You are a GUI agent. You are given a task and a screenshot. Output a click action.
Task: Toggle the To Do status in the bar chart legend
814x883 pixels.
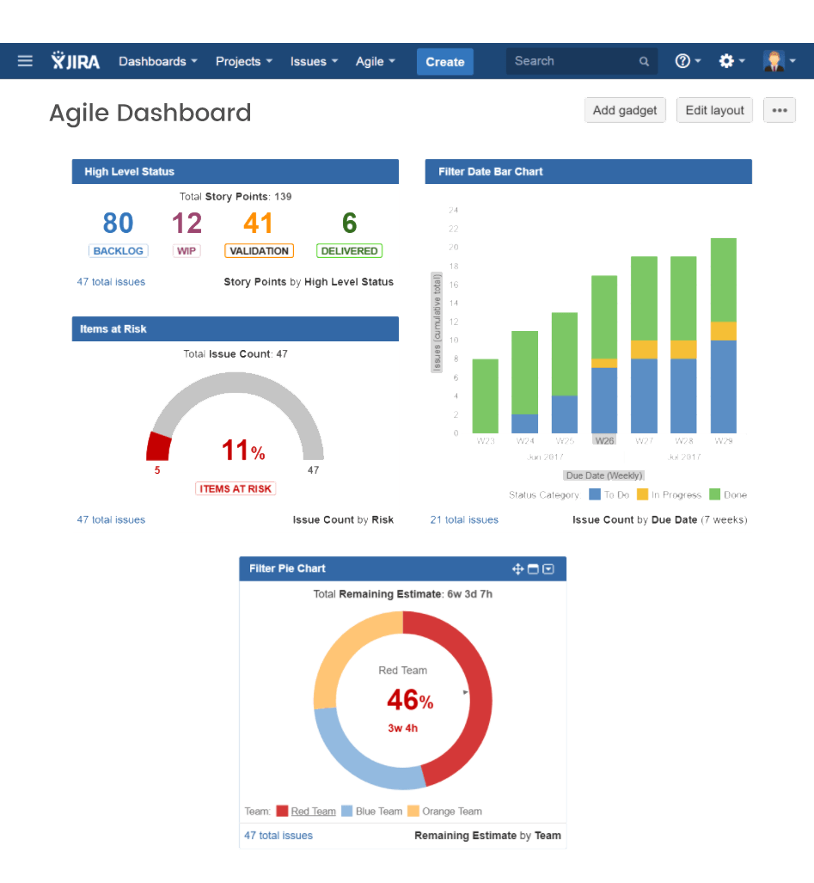click(614, 494)
